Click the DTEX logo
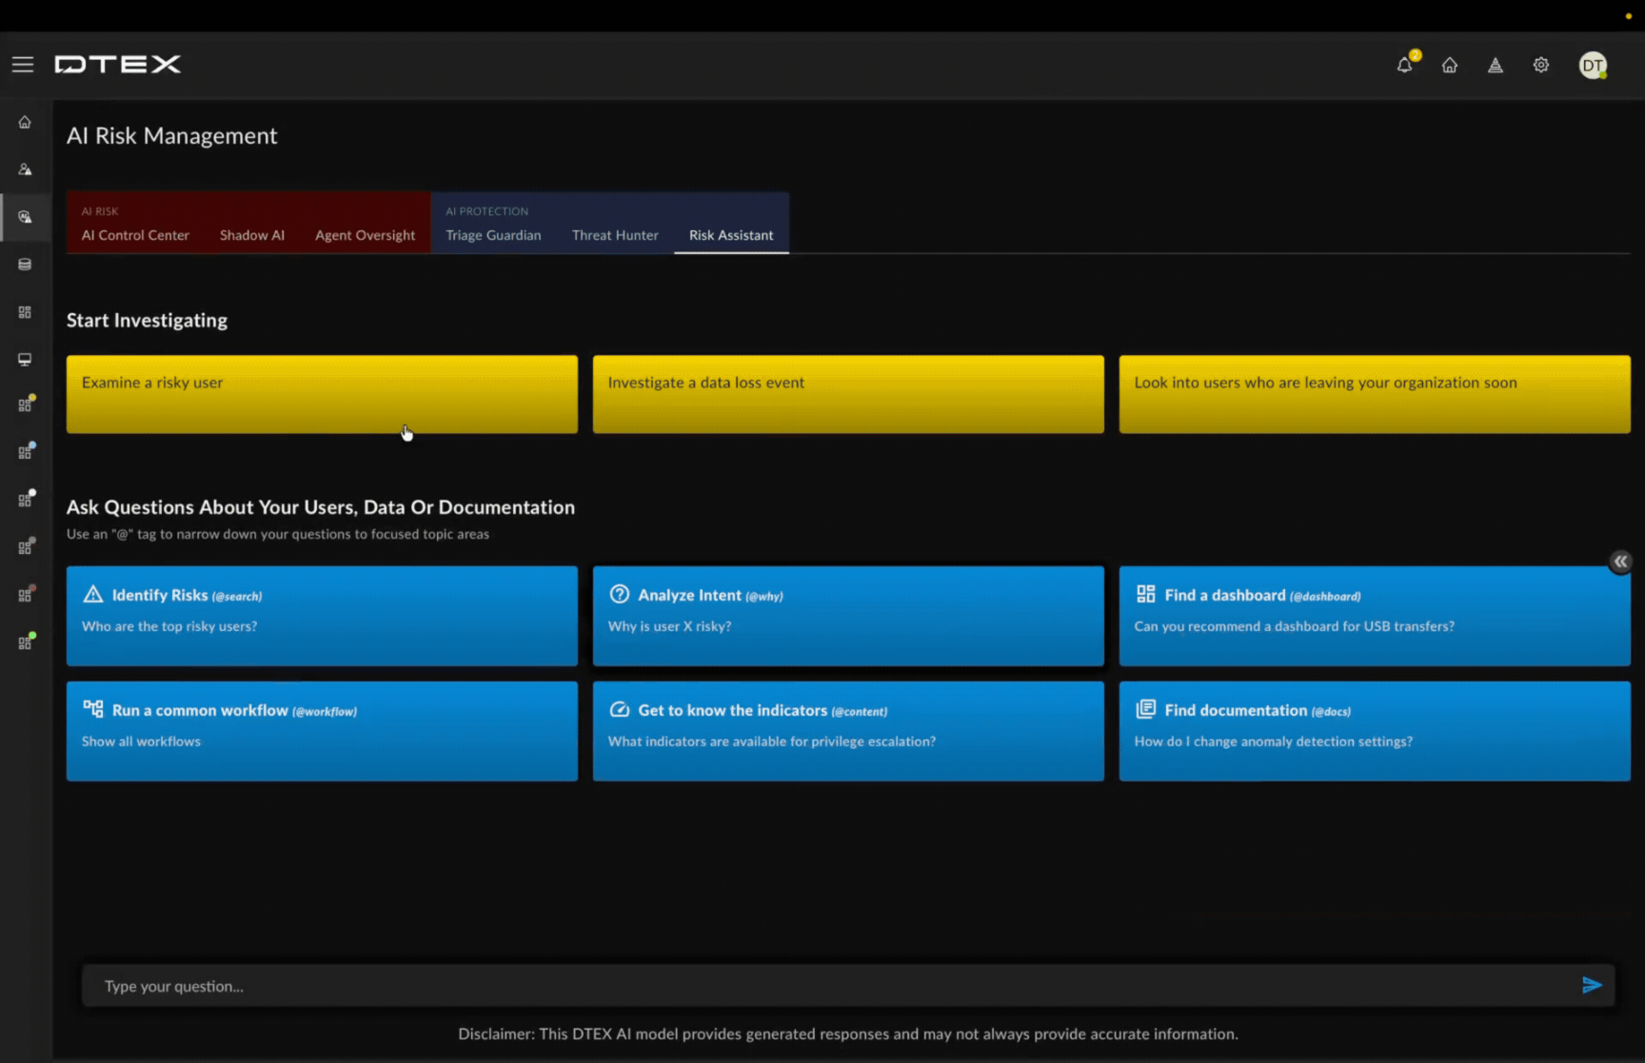 (x=117, y=65)
